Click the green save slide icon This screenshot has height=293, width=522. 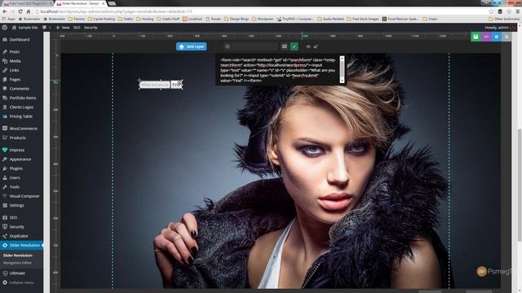tap(476, 37)
